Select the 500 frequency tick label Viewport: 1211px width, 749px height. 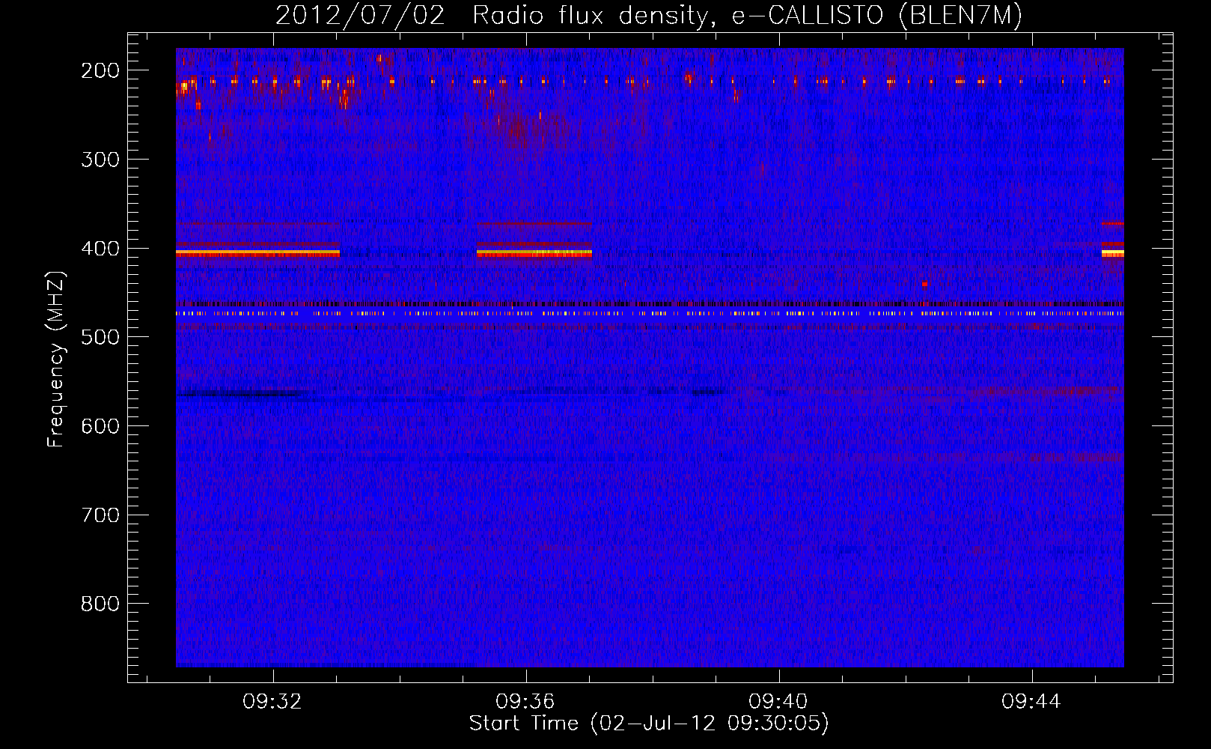[100, 337]
